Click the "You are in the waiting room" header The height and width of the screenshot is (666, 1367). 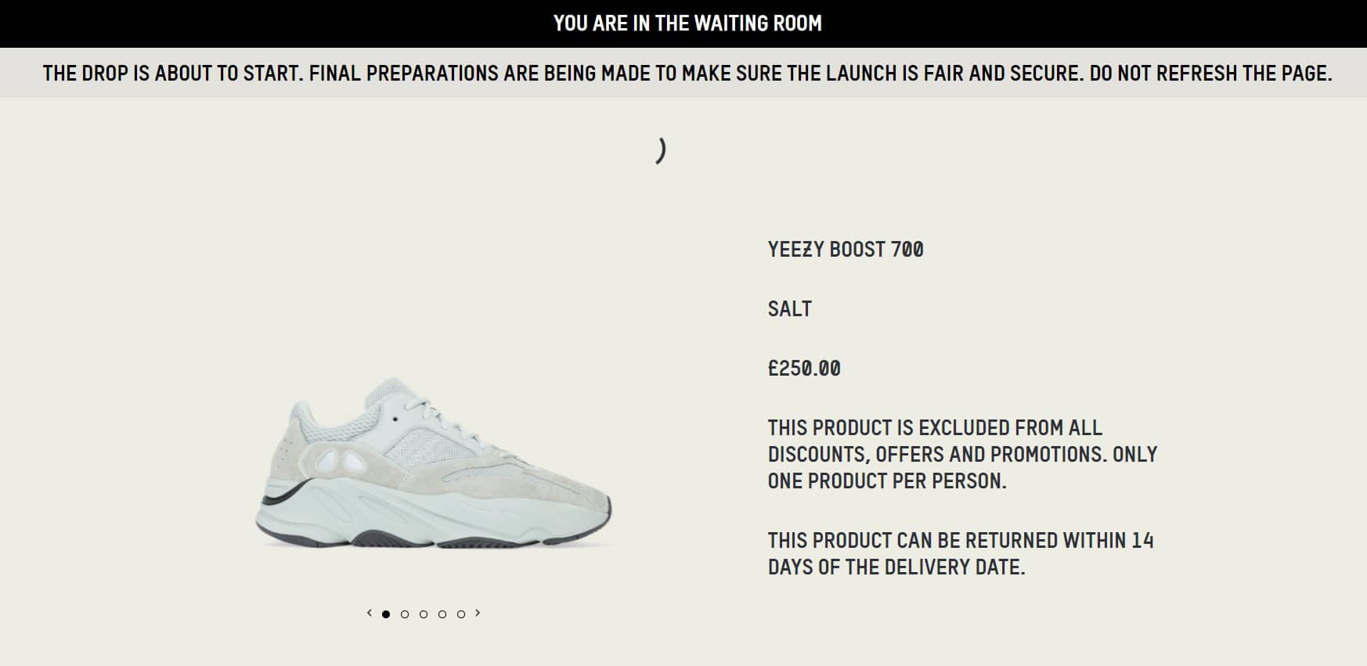(687, 23)
